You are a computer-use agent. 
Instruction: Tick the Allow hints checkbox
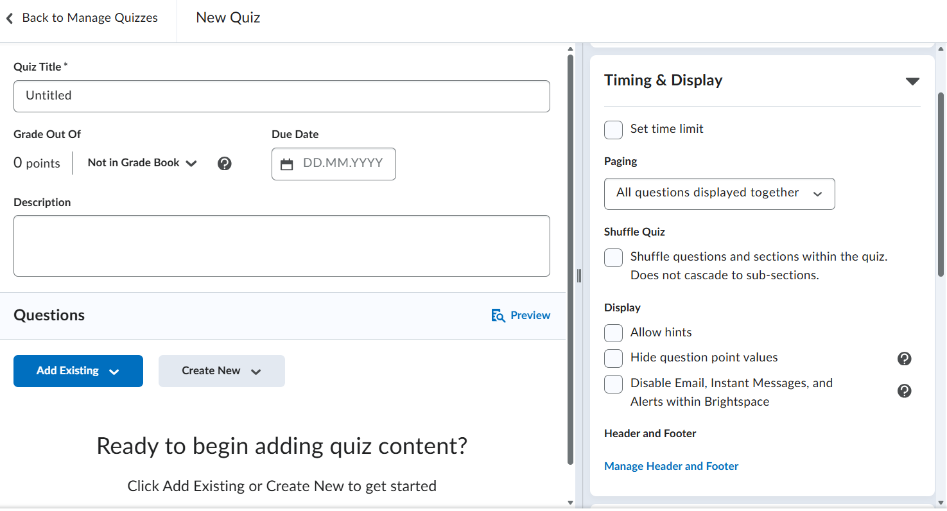click(x=613, y=333)
